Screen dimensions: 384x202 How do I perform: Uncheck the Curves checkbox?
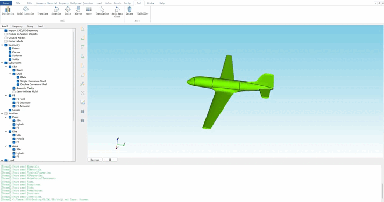[x=10, y=52]
